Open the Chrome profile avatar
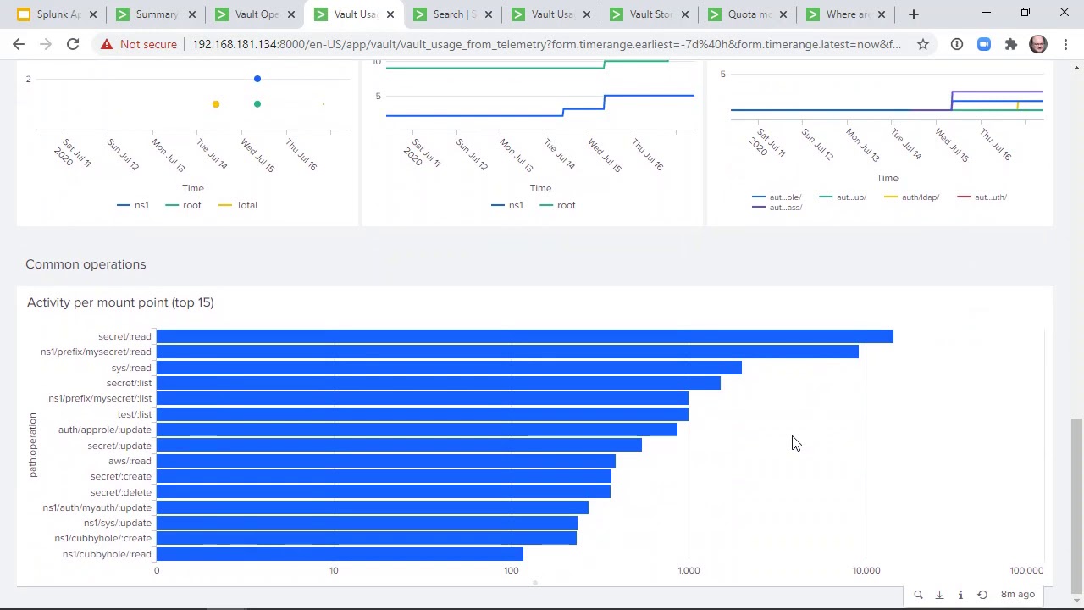This screenshot has width=1084, height=610. 1038,44
